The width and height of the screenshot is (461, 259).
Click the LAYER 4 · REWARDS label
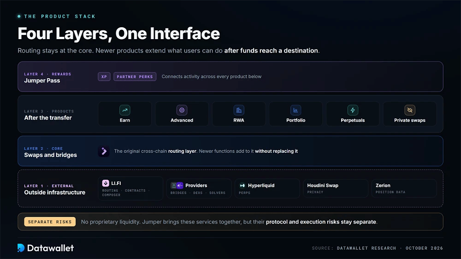[47, 74]
